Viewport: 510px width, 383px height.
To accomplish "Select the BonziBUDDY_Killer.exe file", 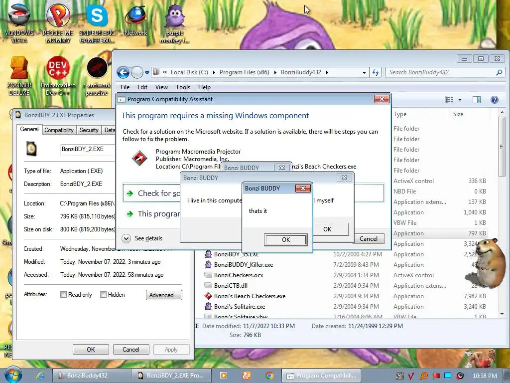I will [x=243, y=265].
